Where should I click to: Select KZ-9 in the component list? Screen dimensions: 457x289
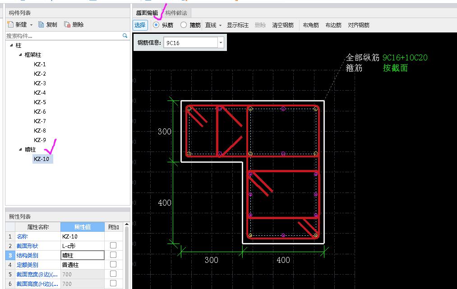(40, 140)
